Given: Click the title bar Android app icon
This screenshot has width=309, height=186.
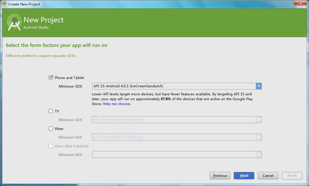Looking at the screenshot, I should (5, 4).
